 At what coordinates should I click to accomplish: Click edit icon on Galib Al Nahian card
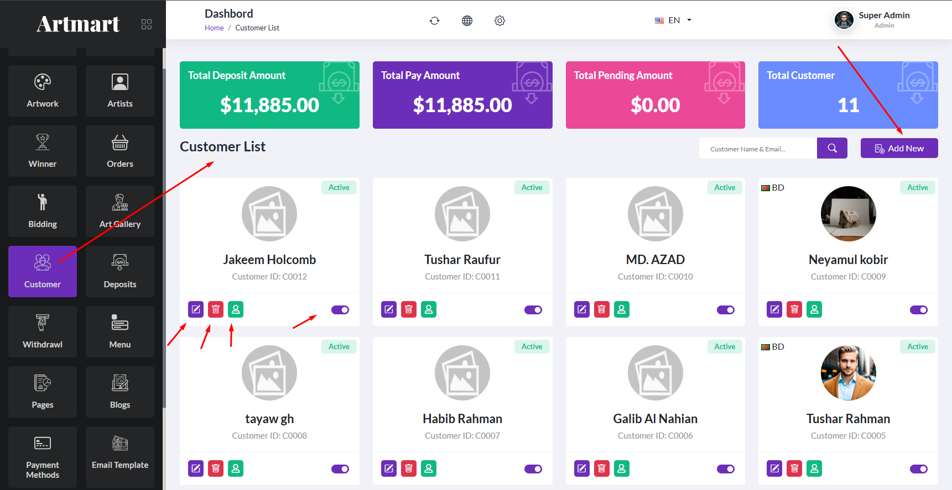coord(582,468)
